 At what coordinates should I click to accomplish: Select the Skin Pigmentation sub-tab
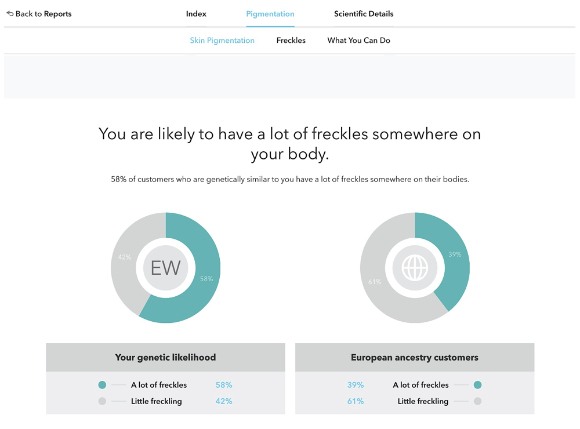pyautogui.click(x=222, y=41)
